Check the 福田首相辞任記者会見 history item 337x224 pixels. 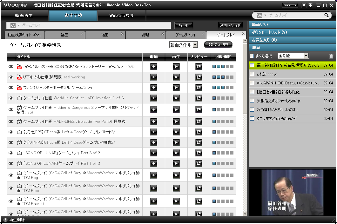point(252,65)
